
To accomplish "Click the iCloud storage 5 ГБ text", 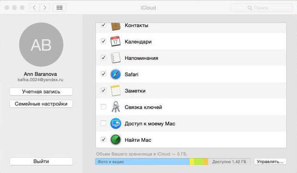I will point(142,154).
